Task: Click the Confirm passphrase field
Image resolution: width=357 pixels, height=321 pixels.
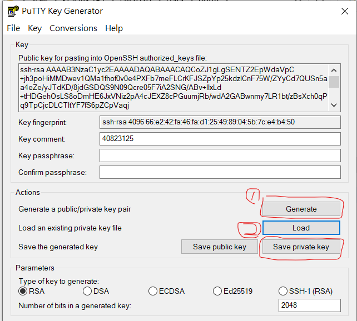Action: coord(220,172)
